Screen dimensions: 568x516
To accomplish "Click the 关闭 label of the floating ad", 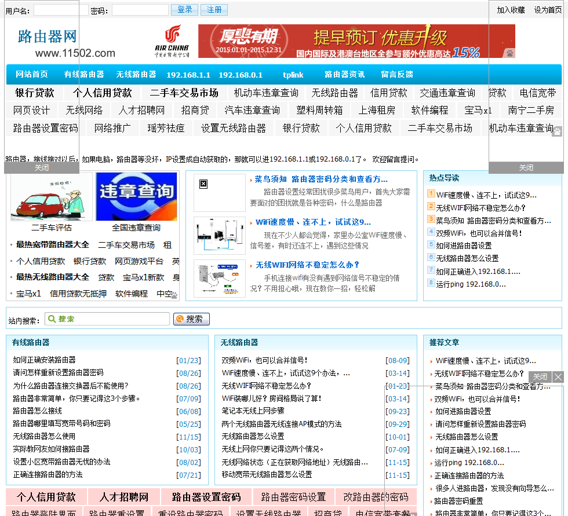I will (540, 377).
